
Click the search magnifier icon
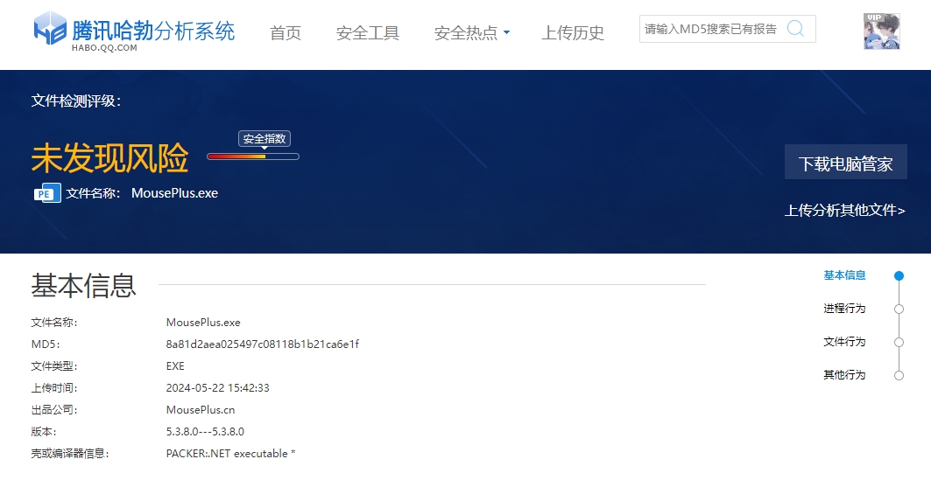coord(795,29)
